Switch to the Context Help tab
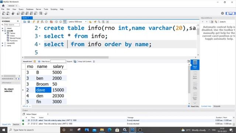Screen dimensions: 236x133 (206, 106)
